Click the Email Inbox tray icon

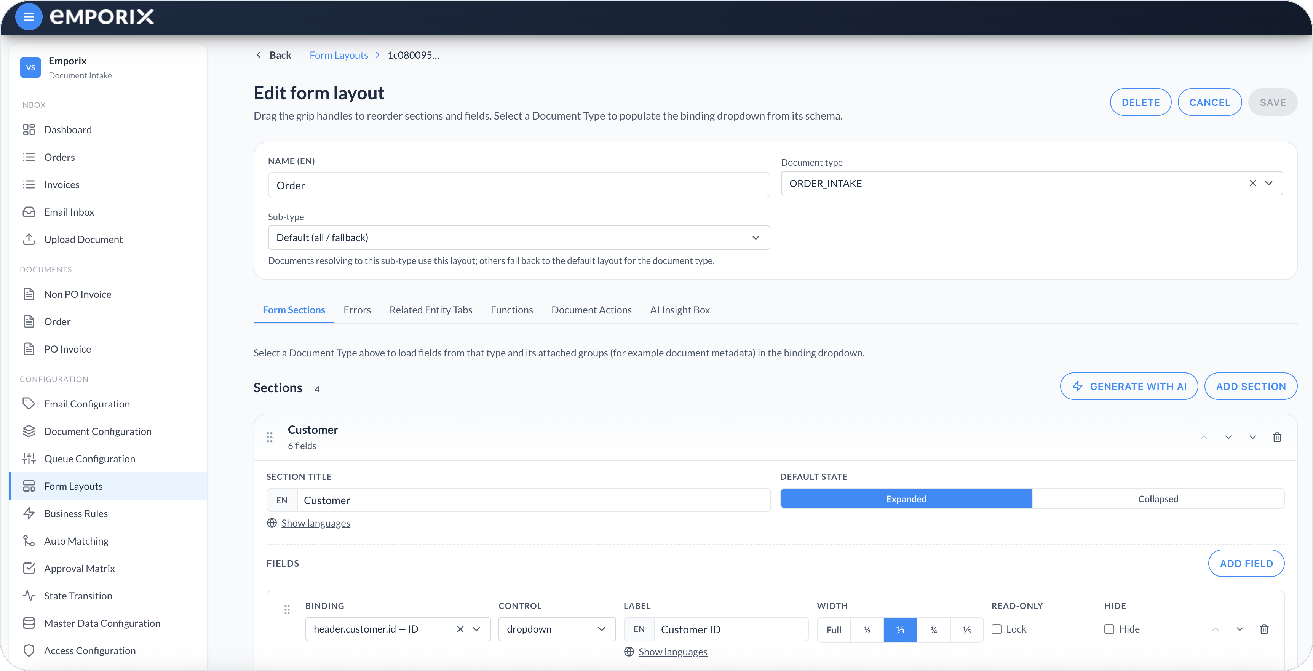coord(29,212)
